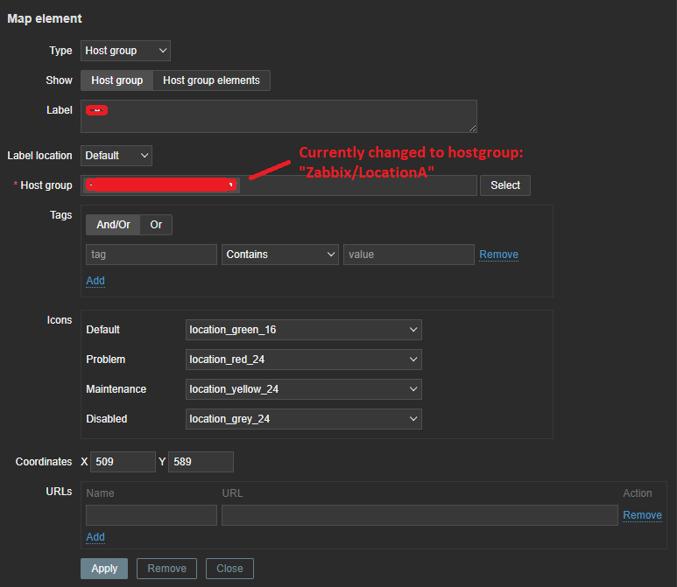Expand the Label location dropdown

click(x=116, y=156)
